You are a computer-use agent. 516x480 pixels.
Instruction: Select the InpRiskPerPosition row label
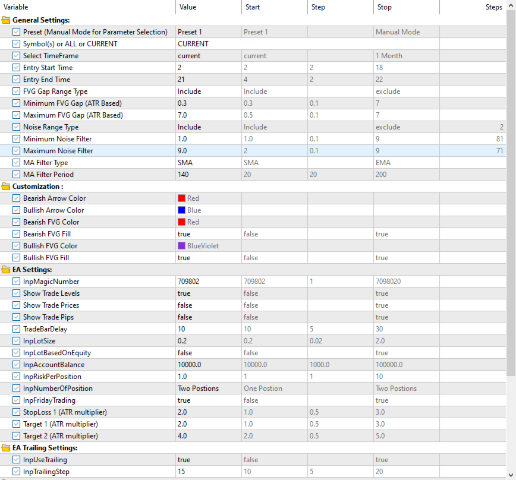[52, 377]
